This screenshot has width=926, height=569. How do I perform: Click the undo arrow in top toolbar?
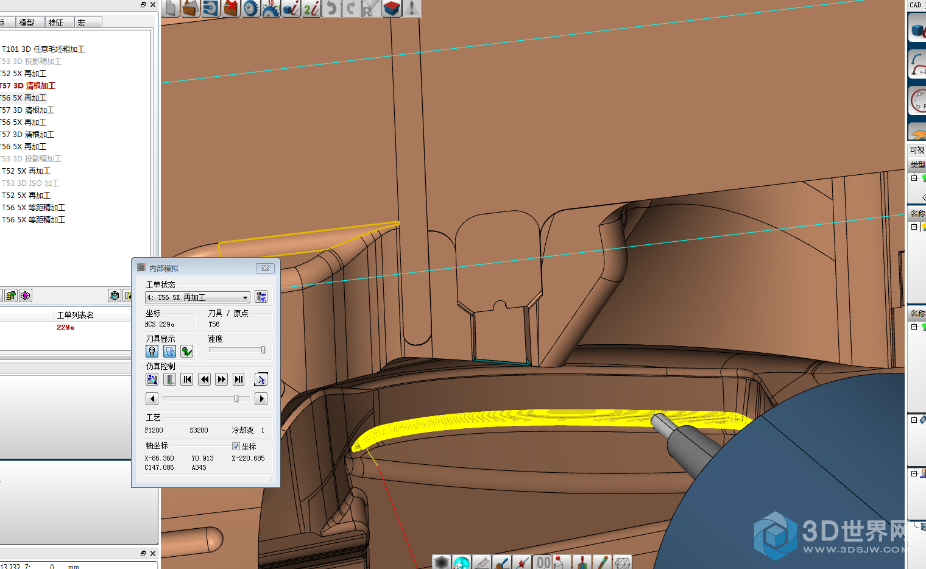tap(331, 8)
